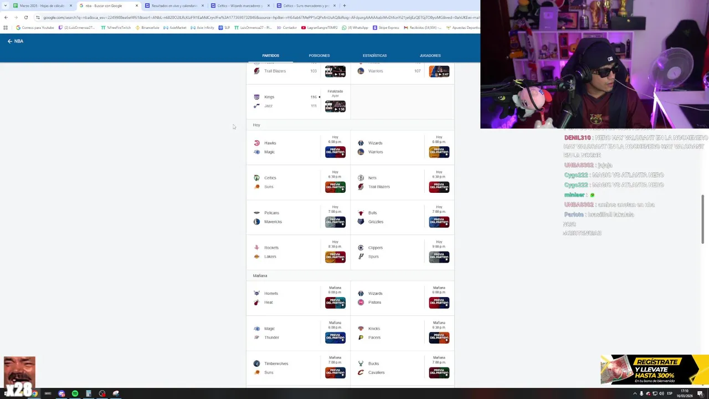Open the LagranSangreTEMP2 YouTube bookmark
The width and height of the screenshot is (709, 399).
point(319,27)
